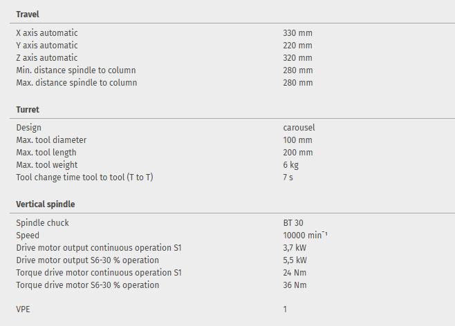Select the Y axis automatic row label

pyautogui.click(x=47, y=45)
